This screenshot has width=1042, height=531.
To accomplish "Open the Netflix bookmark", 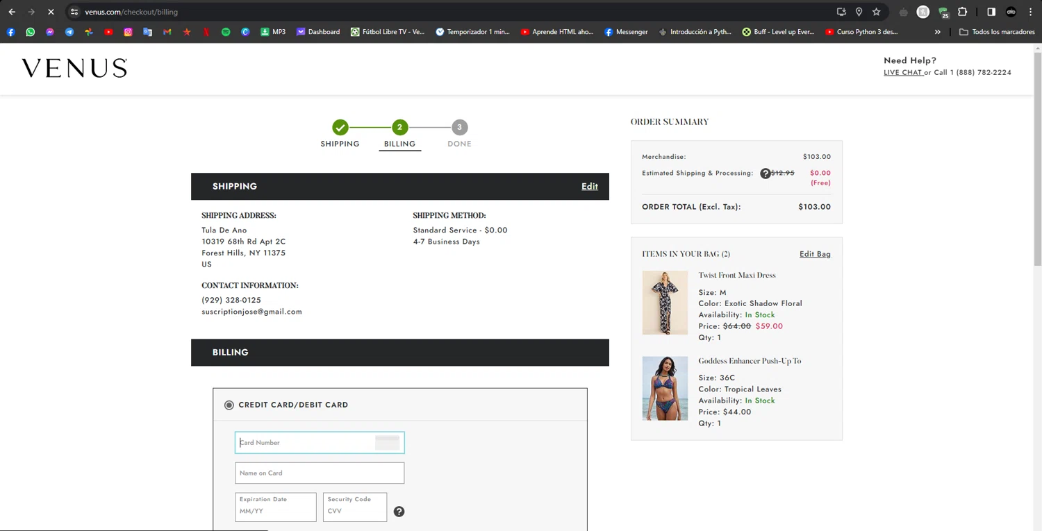I will click(206, 32).
